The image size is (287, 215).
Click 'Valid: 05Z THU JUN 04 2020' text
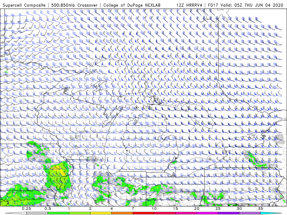point(252,5)
